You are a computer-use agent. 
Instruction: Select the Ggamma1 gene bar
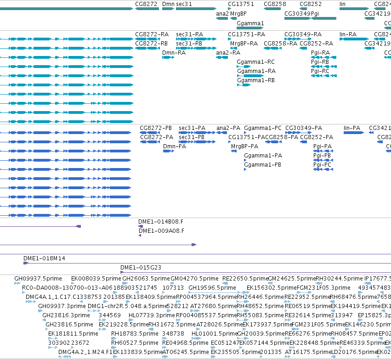pyautogui.click(x=250, y=28)
